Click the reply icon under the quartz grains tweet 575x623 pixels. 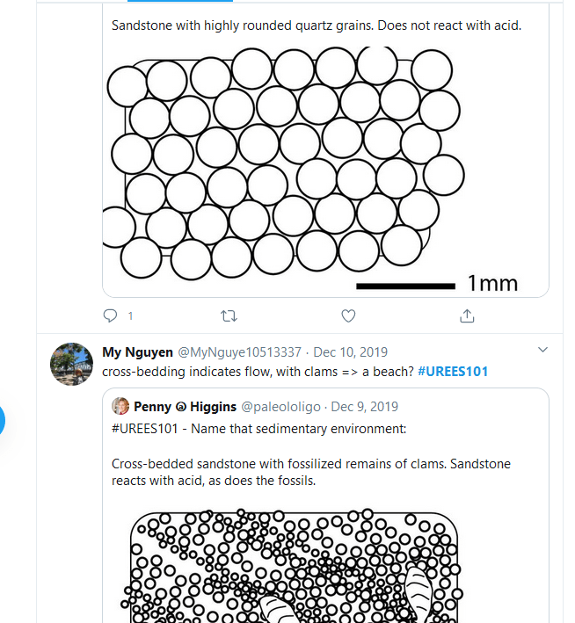(x=111, y=315)
